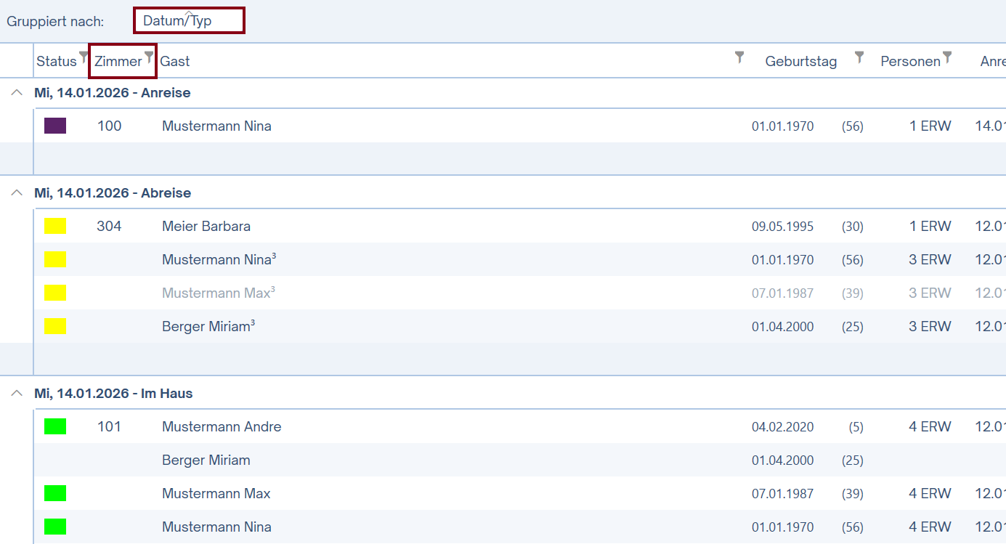
Task: Sort by the Zimmer column header
Action: point(118,62)
